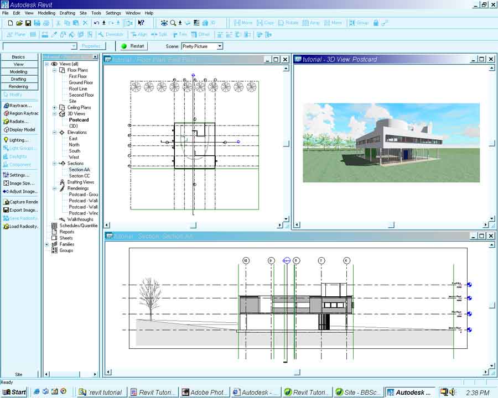
Task: Switch to the View design bar tab
Action: (x=19, y=64)
